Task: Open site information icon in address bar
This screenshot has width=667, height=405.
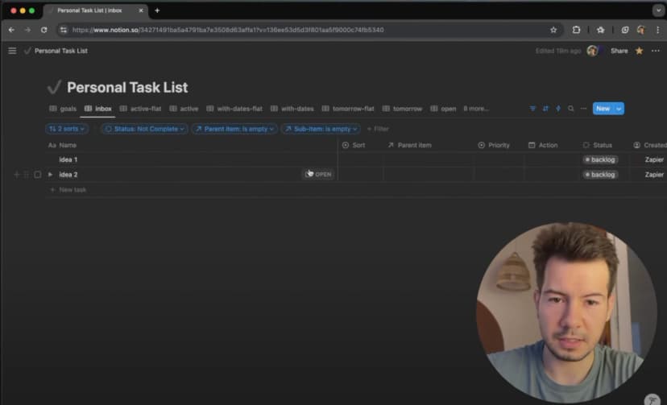Action: point(64,30)
